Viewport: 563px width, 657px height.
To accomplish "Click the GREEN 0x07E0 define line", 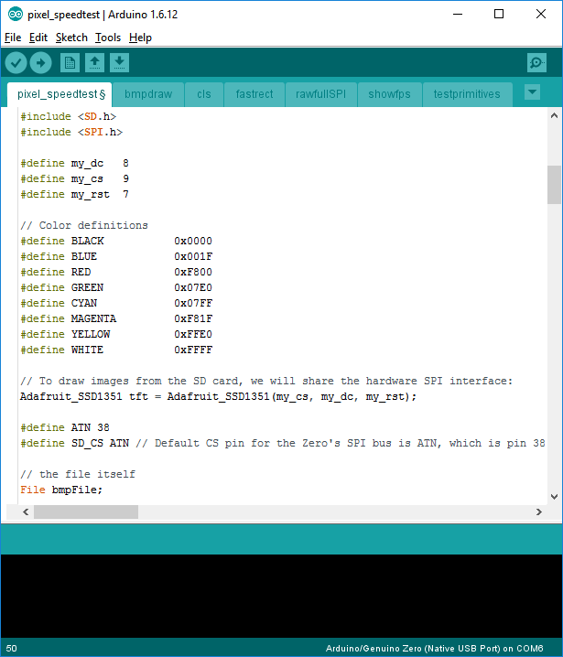I will click(x=116, y=287).
